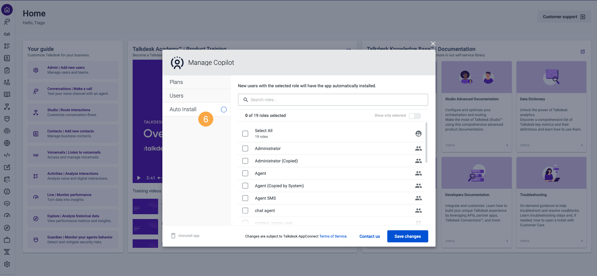Select the Studio routing icon in sidebar
The height and width of the screenshot is (276, 597).
[x=7, y=107]
